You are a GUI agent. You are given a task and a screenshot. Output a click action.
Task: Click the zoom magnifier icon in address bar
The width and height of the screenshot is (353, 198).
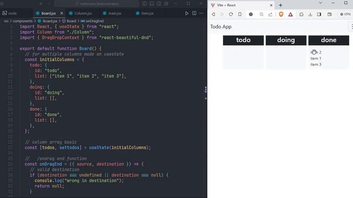[261, 14]
